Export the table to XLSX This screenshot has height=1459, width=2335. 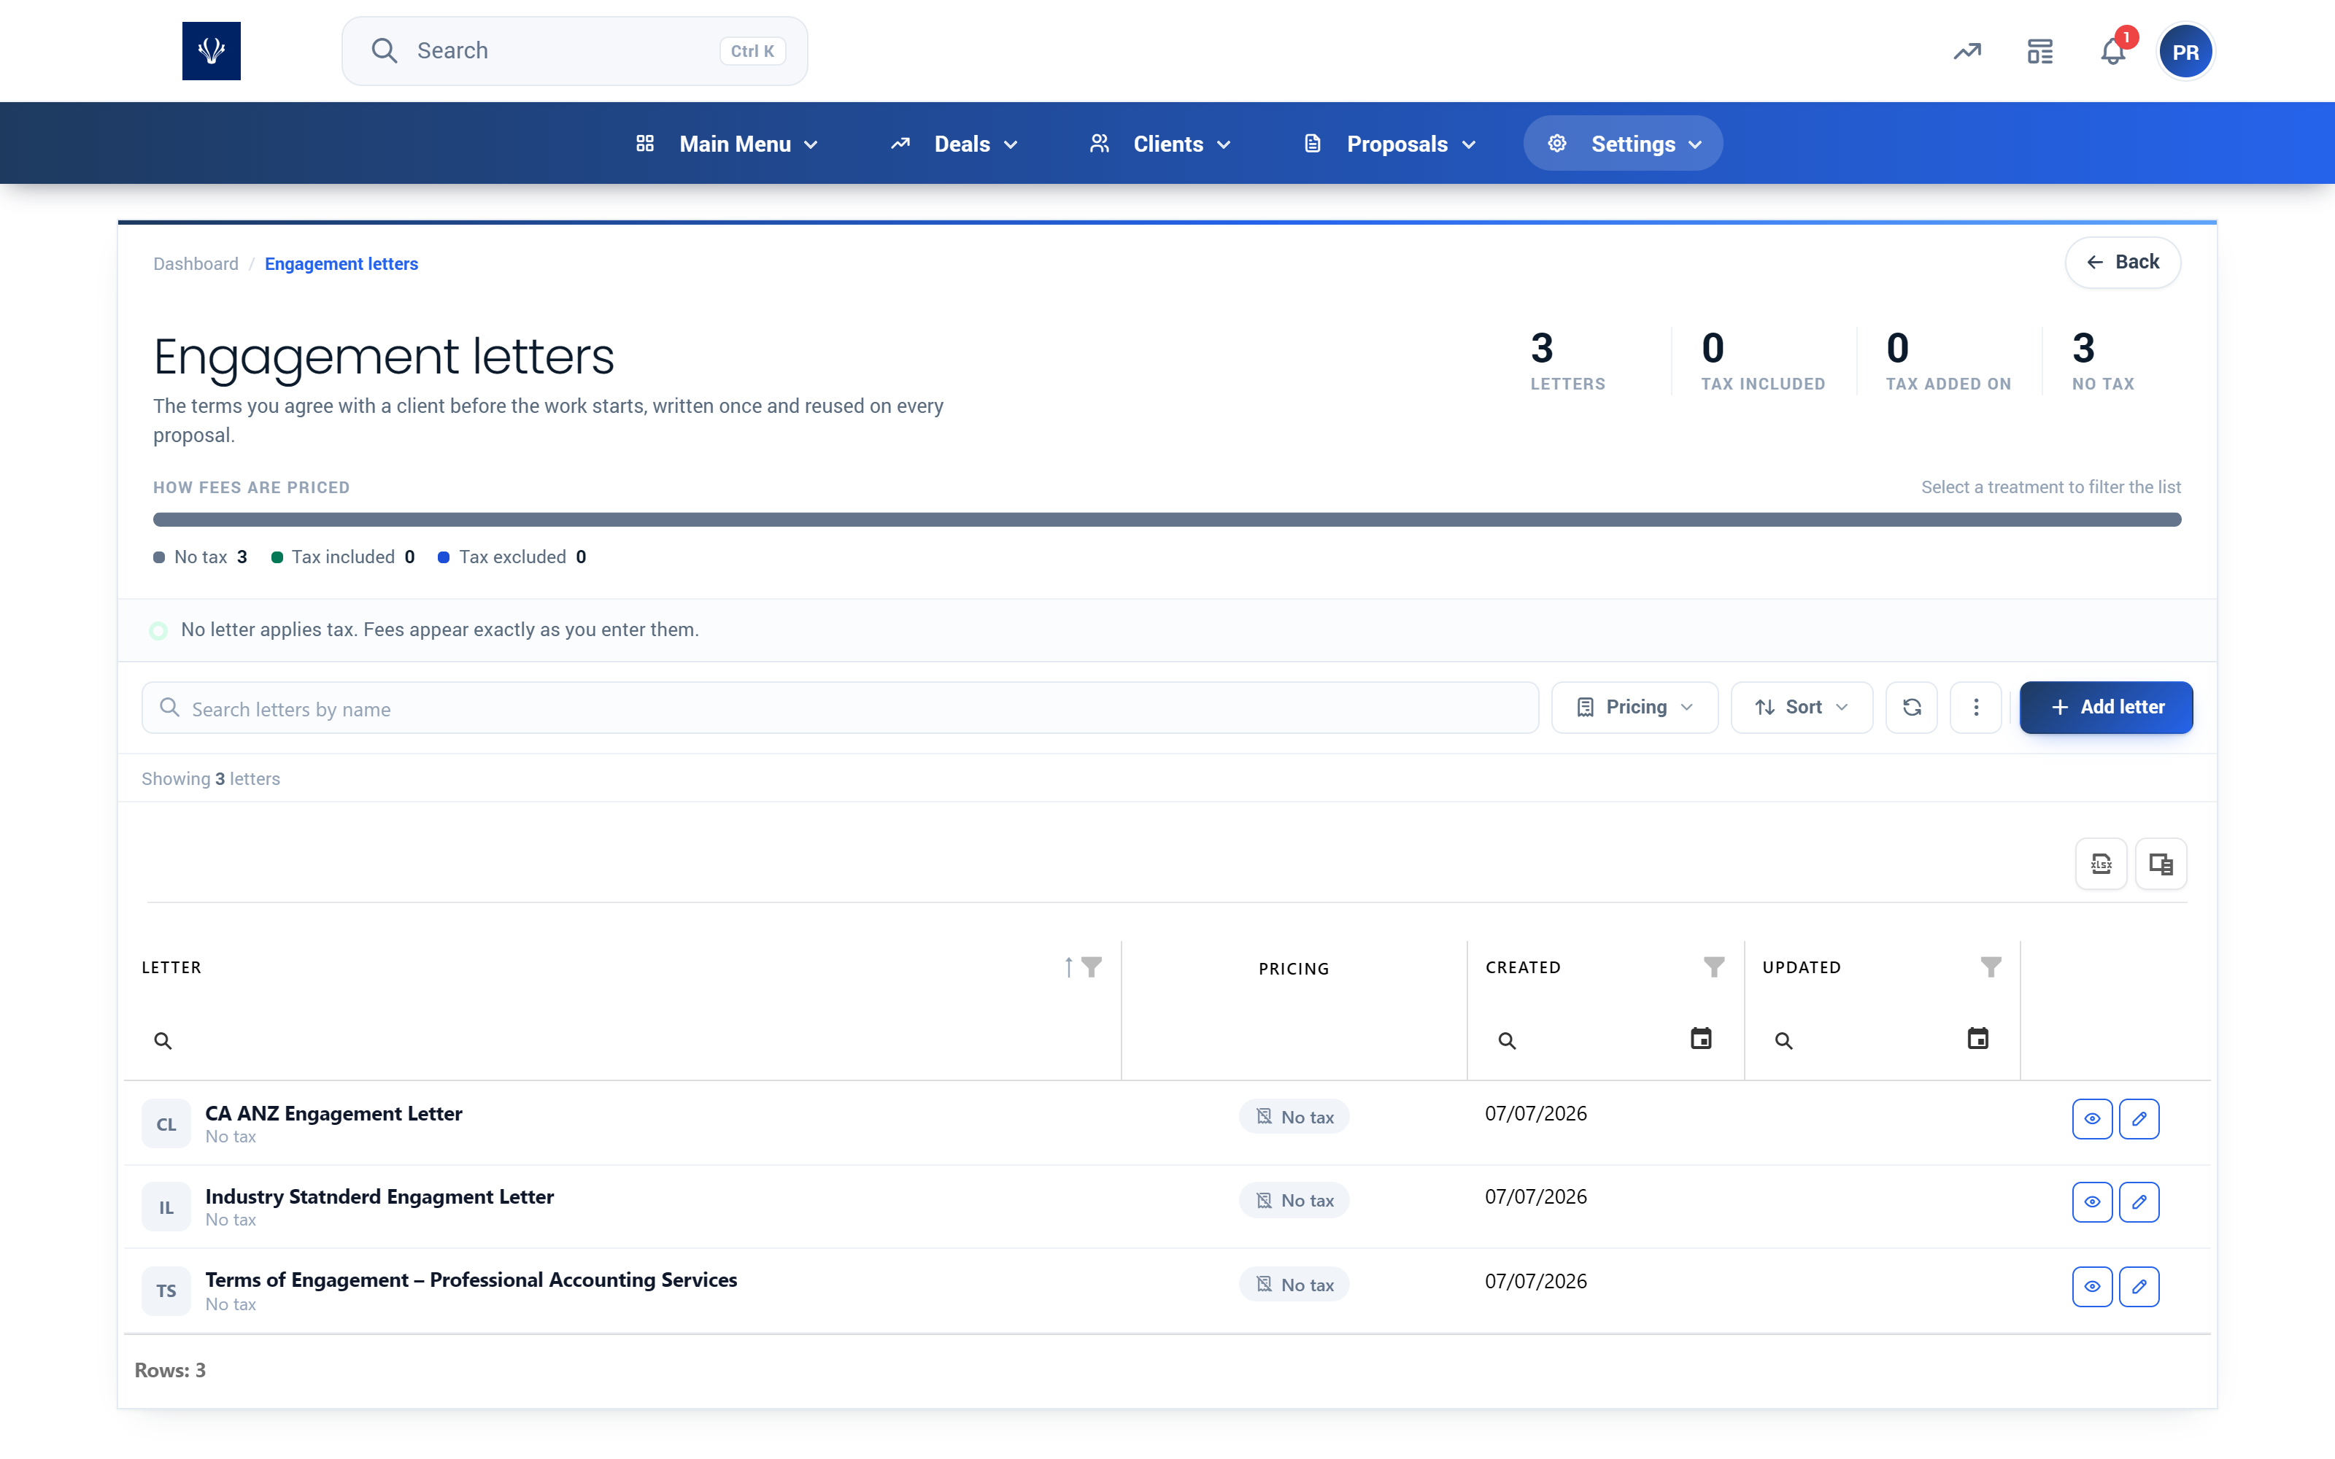(x=2101, y=864)
